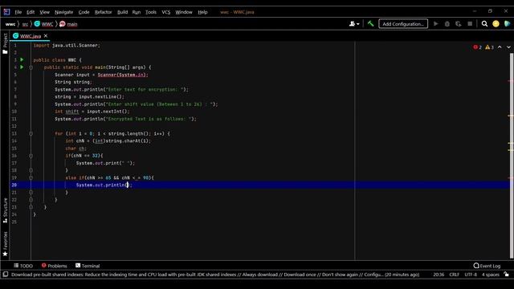Open the Navigate menu
The height and width of the screenshot is (289, 514).
64,12
